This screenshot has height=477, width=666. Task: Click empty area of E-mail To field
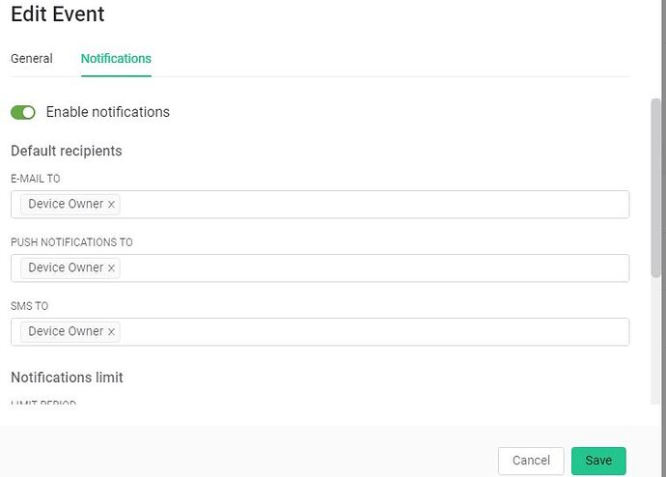[376, 205]
